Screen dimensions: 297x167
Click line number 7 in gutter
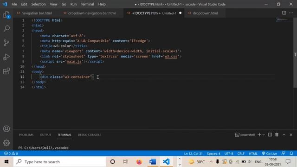23,51
